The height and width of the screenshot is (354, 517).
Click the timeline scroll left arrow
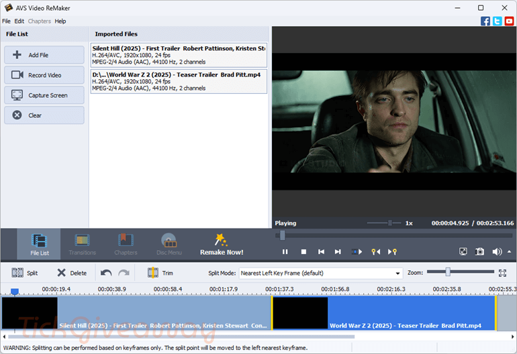pyautogui.click(x=4, y=337)
